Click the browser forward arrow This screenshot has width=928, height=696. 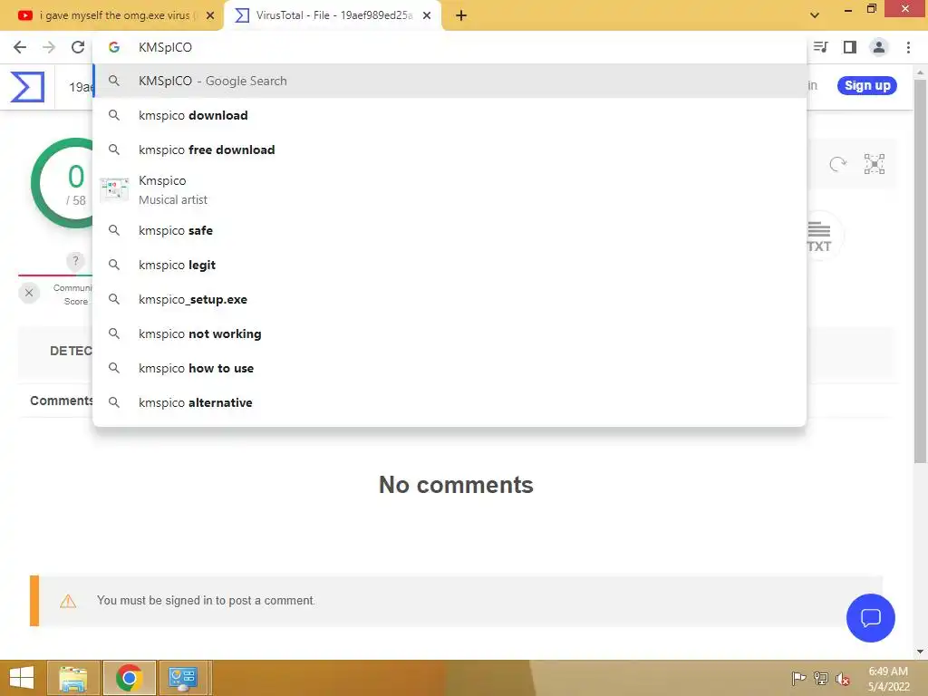coord(49,47)
